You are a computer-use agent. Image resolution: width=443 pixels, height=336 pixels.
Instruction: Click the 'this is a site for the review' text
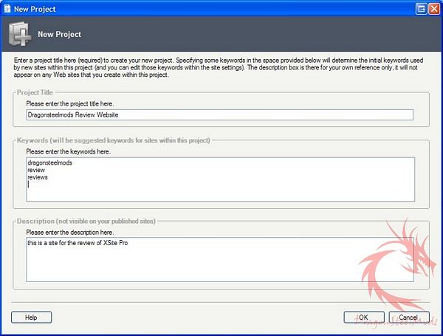tap(82, 243)
